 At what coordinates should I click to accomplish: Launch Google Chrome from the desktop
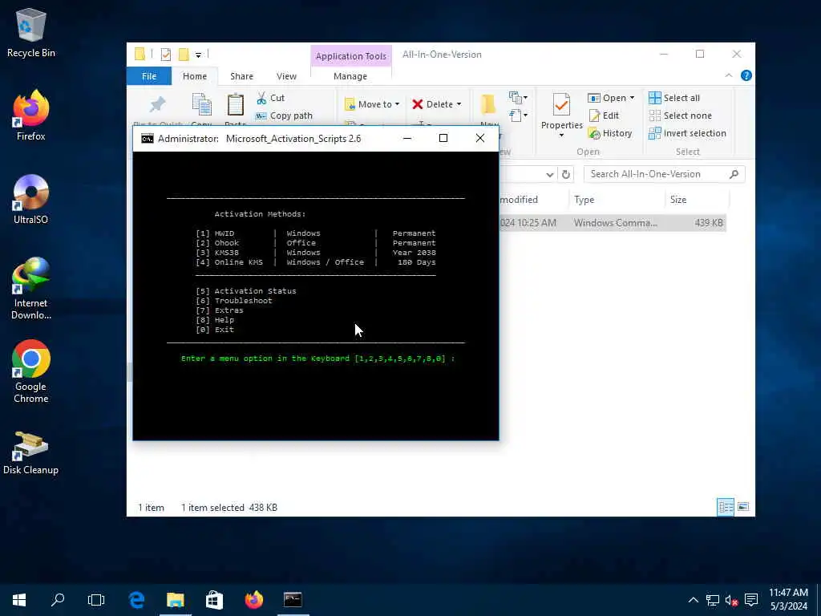coord(31,372)
